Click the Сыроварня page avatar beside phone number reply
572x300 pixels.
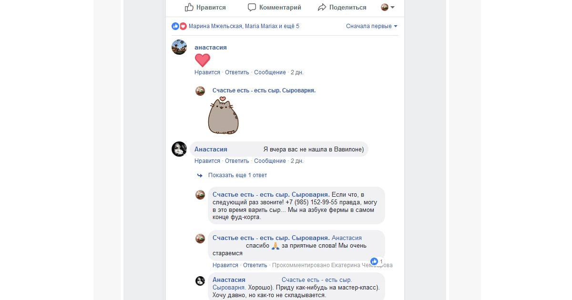pos(200,195)
